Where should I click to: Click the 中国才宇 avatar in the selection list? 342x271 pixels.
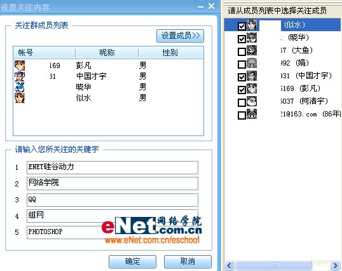pos(252,76)
